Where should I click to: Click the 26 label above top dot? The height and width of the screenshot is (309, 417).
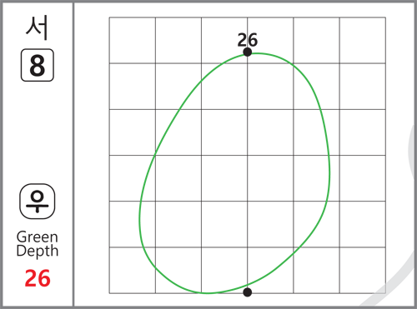(x=248, y=40)
